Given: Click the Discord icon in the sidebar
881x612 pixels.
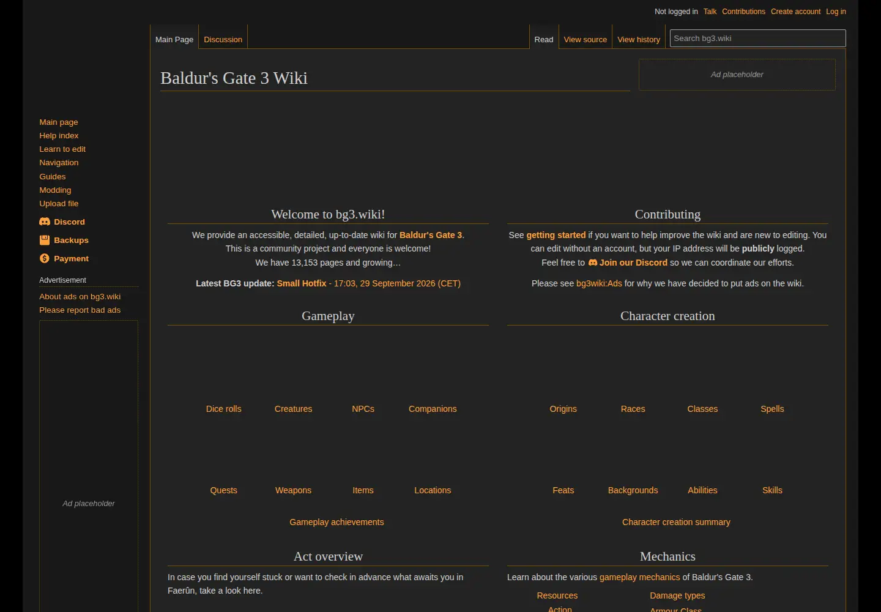Looking at the screenshot, I should click(45, 222).
